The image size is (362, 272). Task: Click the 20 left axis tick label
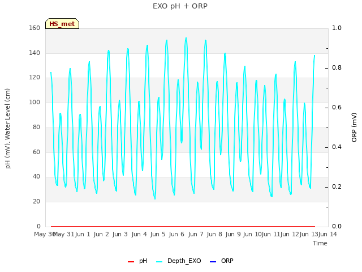pyautogui.click(x=36, y=202)
